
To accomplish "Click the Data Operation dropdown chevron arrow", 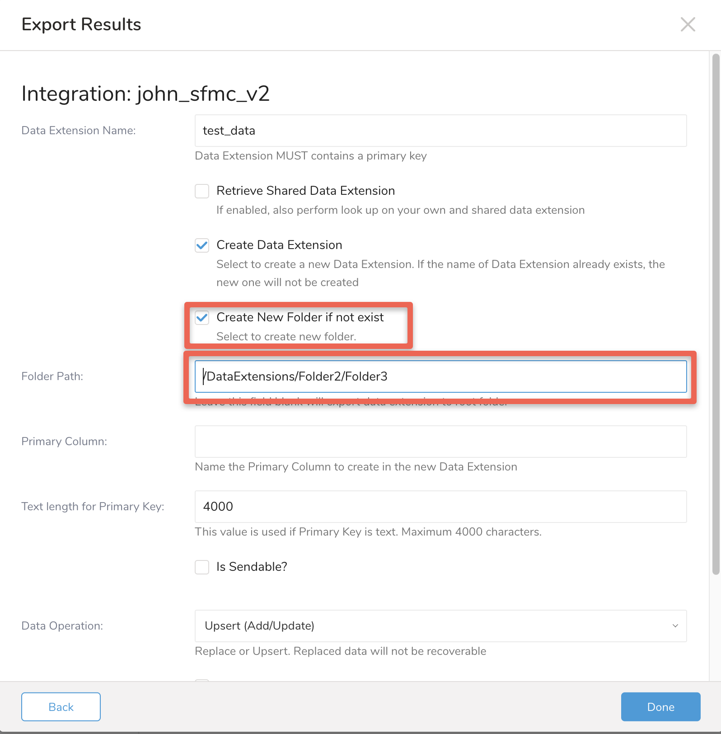I will tap(675, 626).
